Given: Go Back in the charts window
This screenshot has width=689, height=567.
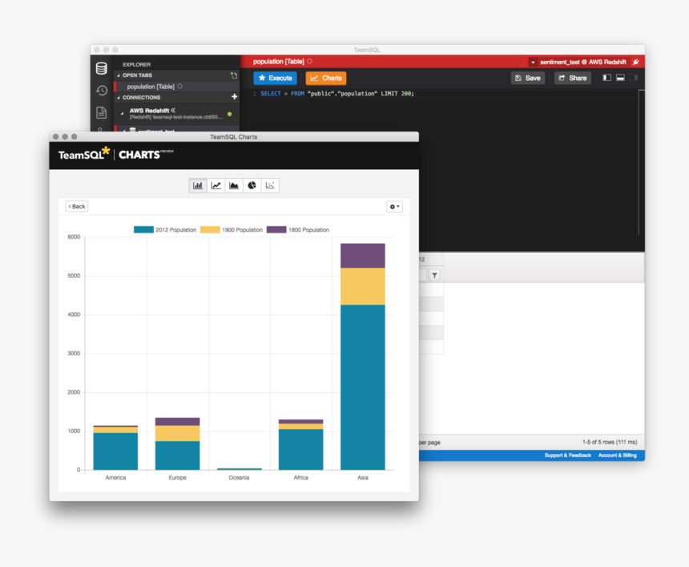Looking at the screenshot, I should click(x=77, y=206).
